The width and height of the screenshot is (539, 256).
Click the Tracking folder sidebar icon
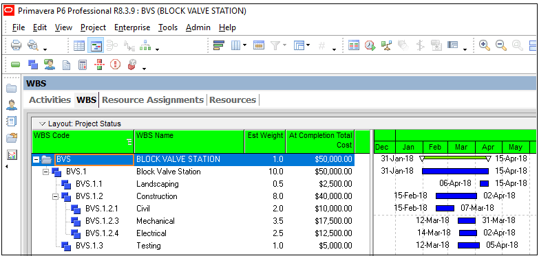coord(11,138)
